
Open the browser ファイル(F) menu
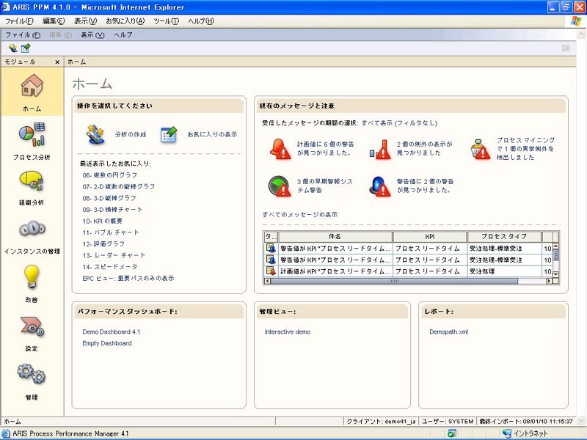point(19,21)
